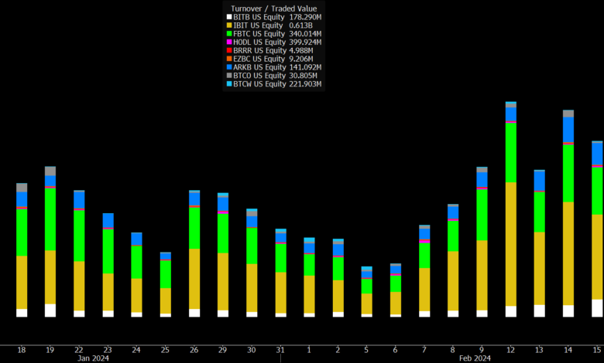
Task: Click the 'IBIT US Equity' legend label
Action: pos(259,25)
